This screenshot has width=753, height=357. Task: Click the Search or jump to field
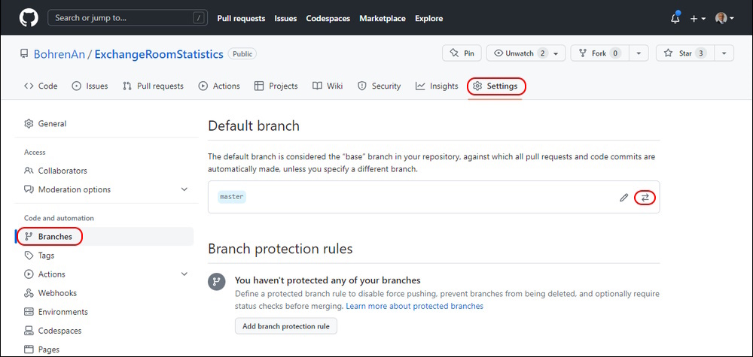[128, 18]
